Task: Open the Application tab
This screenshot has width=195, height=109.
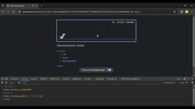Action: pos(77,79)
